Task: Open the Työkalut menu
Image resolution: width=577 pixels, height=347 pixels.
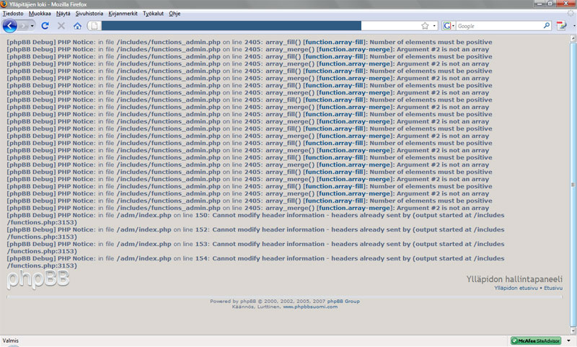Action: tap(153, 13)
